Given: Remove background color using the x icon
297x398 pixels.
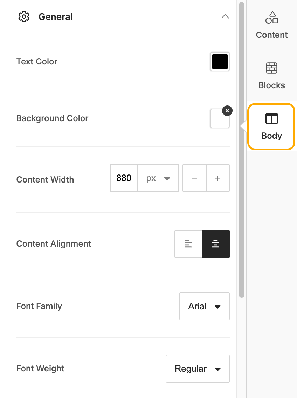Looking at the screenshot, I should coord(227,111).
